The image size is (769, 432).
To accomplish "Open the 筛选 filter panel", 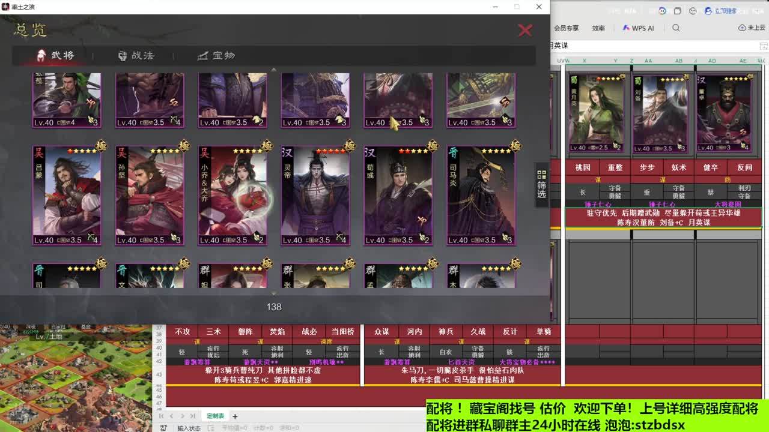I will point(541,184).
